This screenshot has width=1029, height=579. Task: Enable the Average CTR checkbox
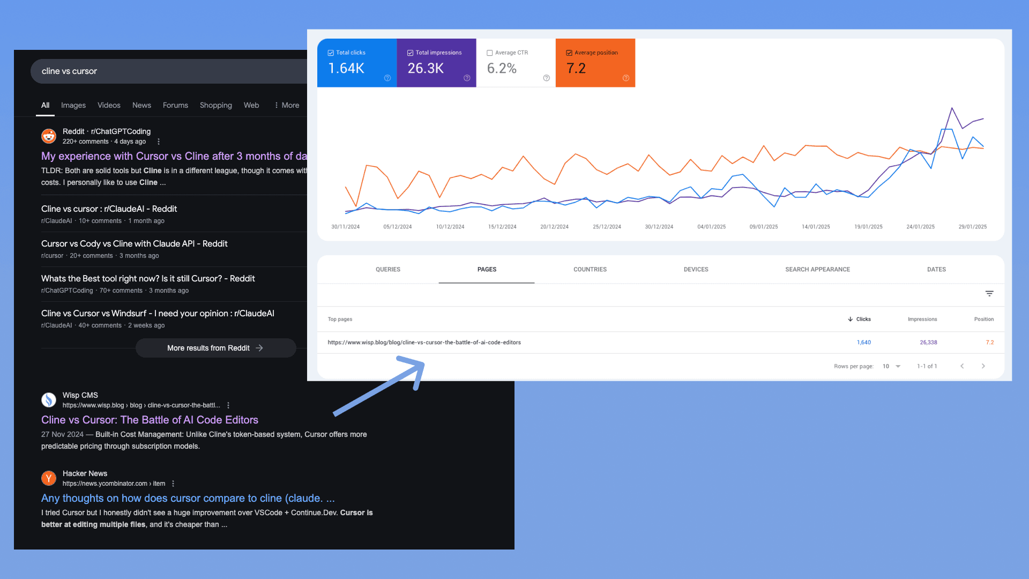point(489,53)
